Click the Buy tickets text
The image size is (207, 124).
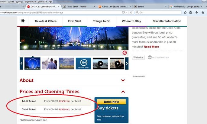point(108,108)
